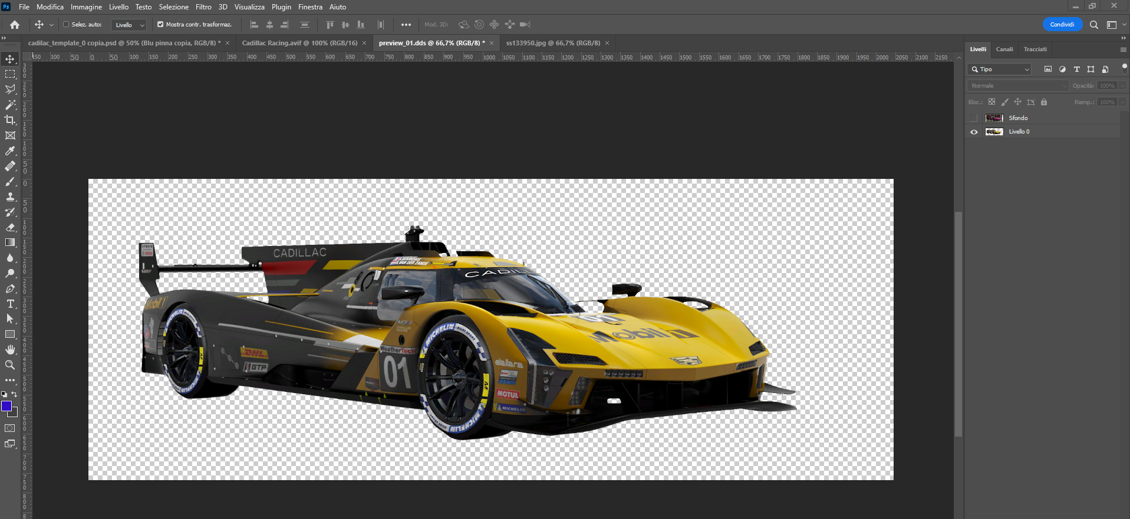Open the Tipo layer filter dropdown
This screenshot has height=519, width=1130.
point(1001,69)
